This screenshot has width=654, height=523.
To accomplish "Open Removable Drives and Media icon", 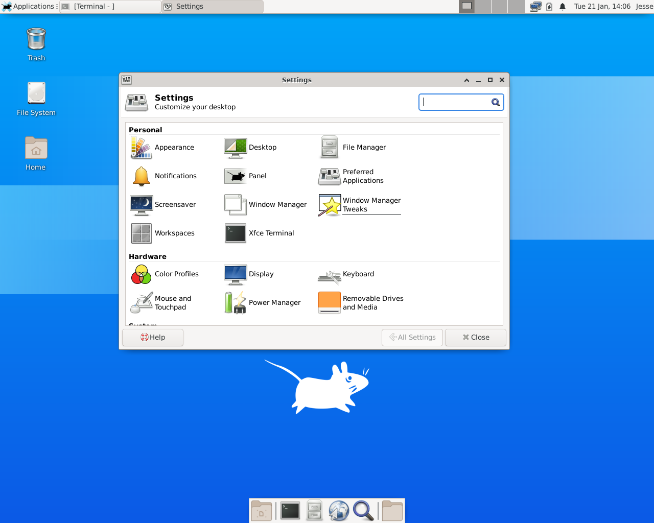I will click(x=330, y=302).
